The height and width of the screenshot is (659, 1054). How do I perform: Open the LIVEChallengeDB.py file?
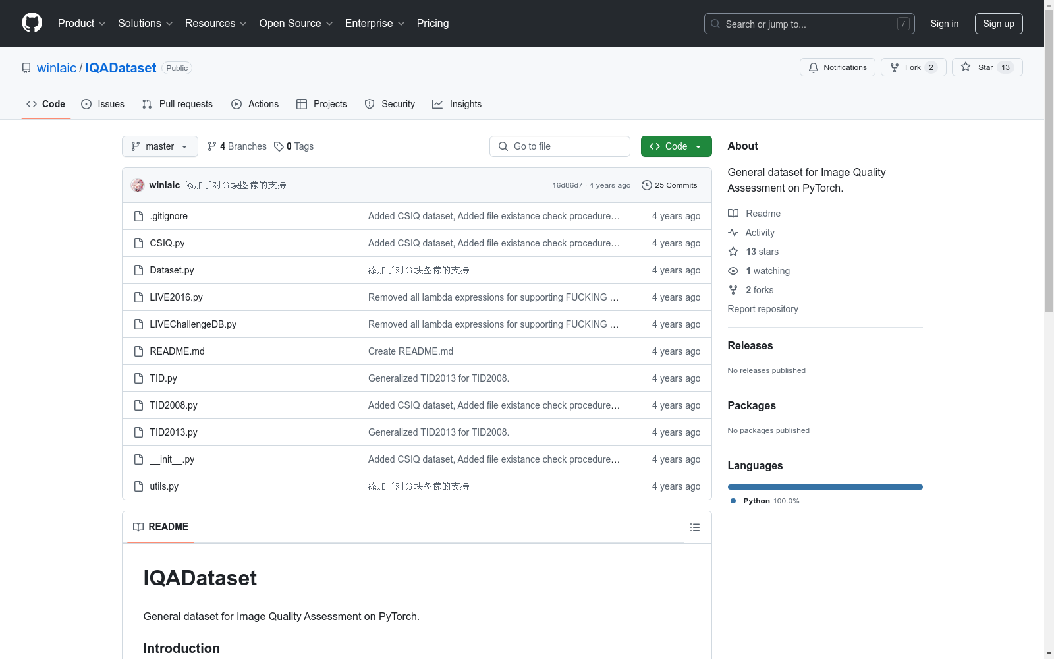[193, 324]
